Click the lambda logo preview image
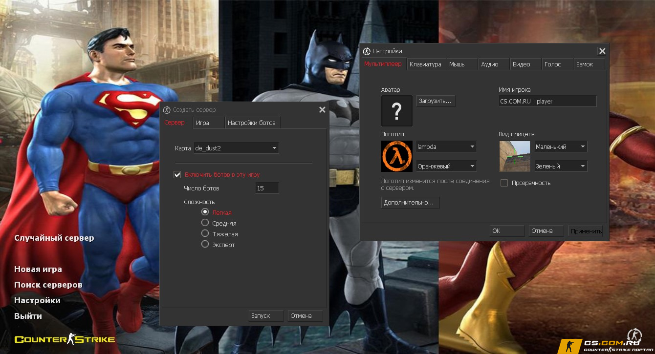655x354 pixels. tap(397, 156)
